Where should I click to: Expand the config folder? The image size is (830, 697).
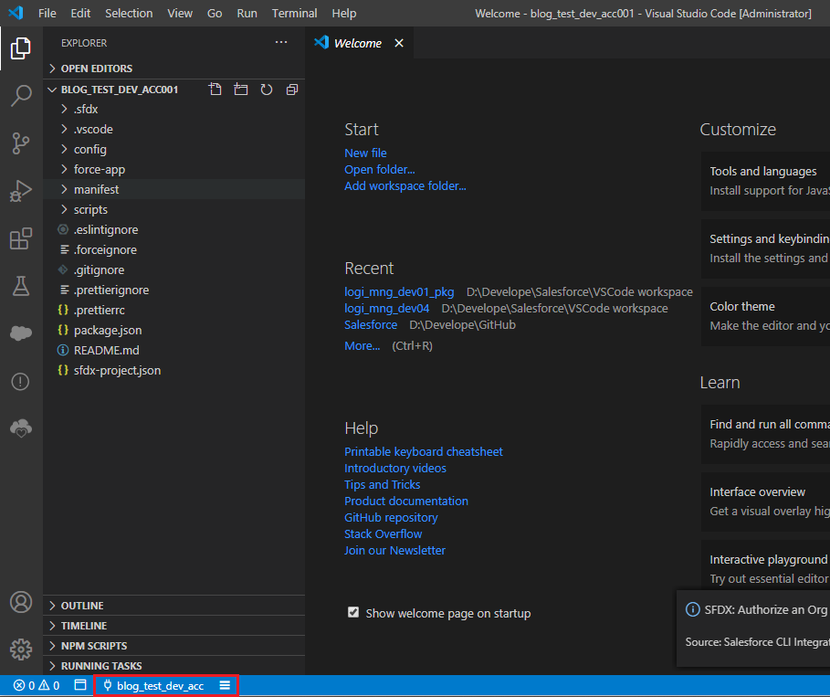click(173, 150)
